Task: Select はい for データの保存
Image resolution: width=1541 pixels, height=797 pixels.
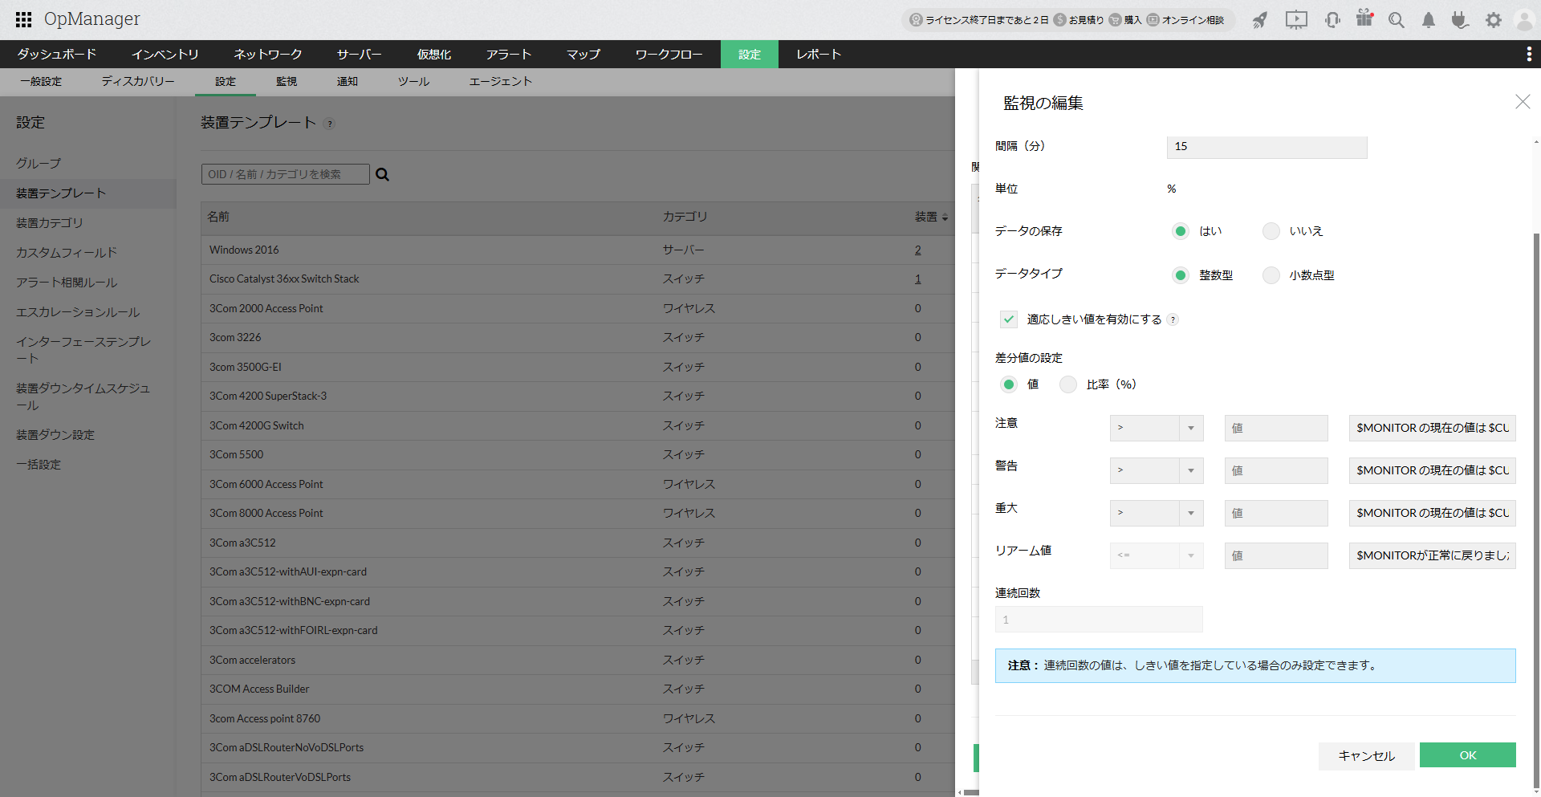Action: tap(1180, 231)
